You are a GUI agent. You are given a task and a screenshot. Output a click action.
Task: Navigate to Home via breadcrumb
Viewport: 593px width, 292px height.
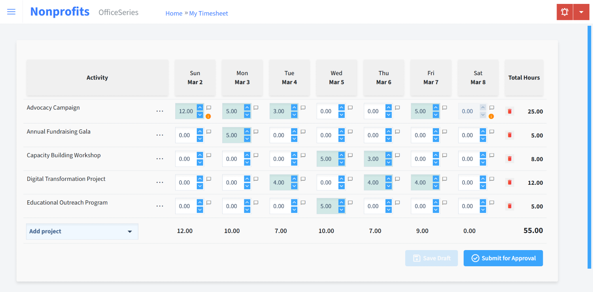pyautogui.click(x=174, y=13)
